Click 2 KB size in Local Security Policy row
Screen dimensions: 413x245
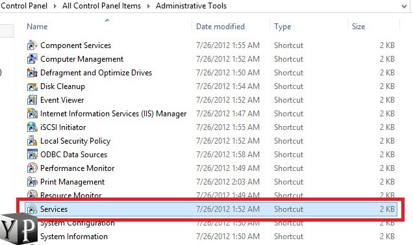click(x=387, y=141)
